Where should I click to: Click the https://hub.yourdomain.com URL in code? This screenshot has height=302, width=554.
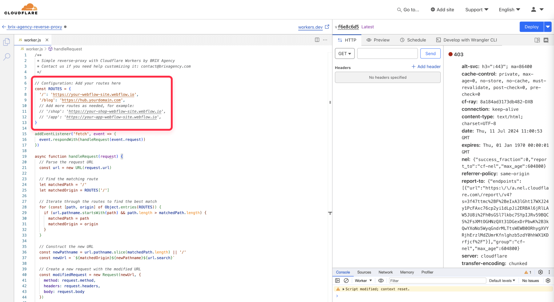click(x=91, y=100)
